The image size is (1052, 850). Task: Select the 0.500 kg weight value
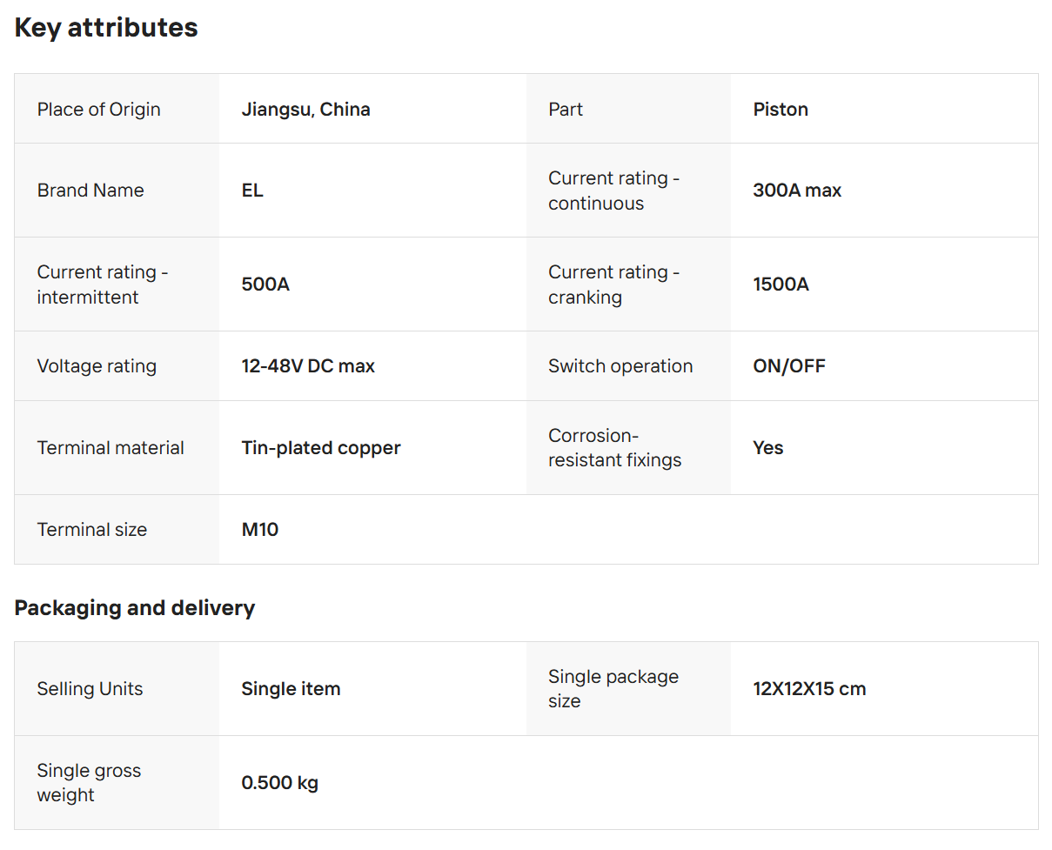[x=279, y=783]
